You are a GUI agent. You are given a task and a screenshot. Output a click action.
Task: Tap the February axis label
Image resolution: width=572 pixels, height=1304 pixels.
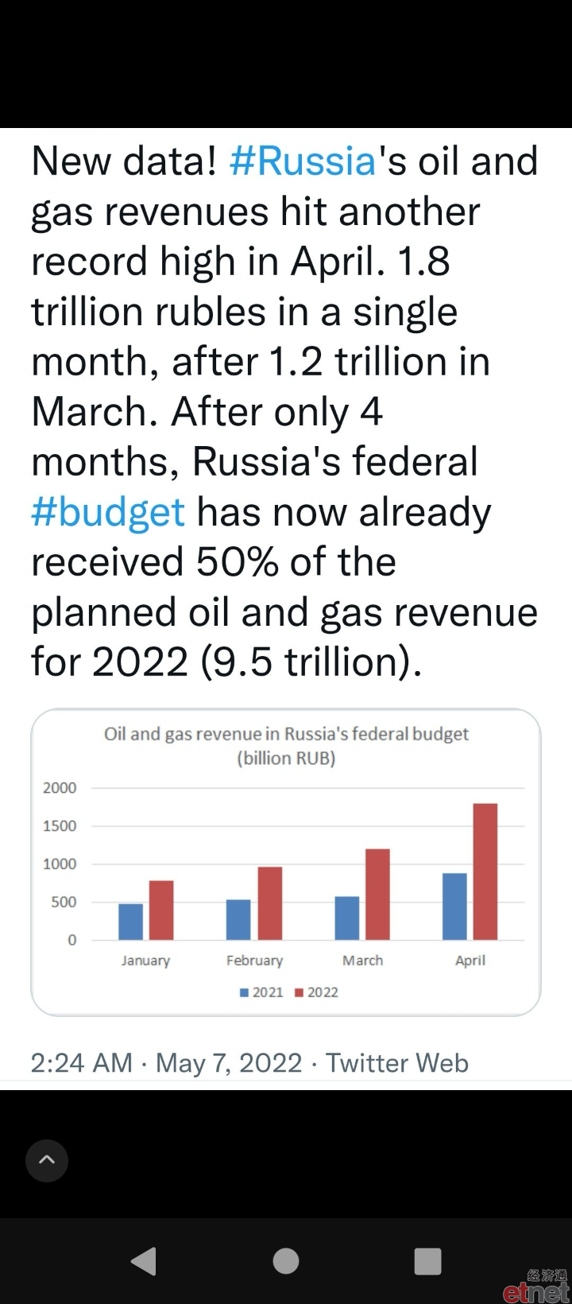[254, 961]
